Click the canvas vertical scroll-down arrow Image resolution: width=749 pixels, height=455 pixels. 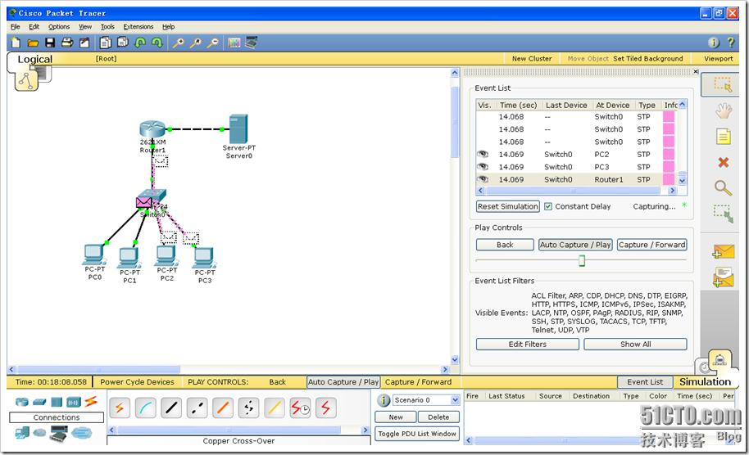pyautogui.click(x=455, y=360)
